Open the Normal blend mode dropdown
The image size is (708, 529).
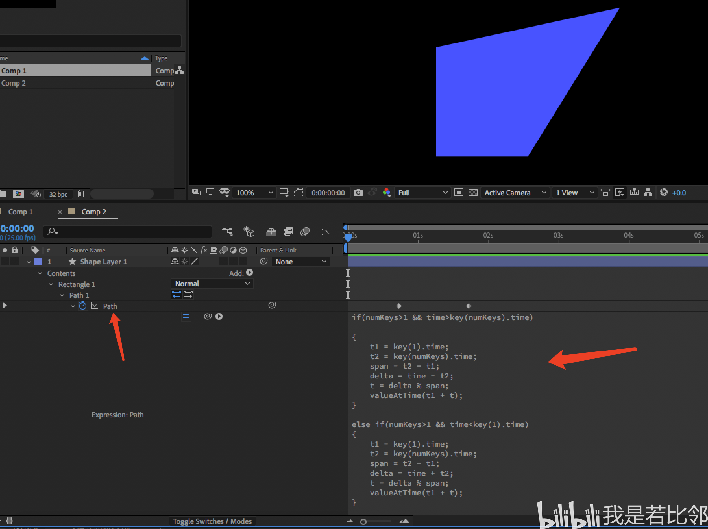tap(212, 284)
